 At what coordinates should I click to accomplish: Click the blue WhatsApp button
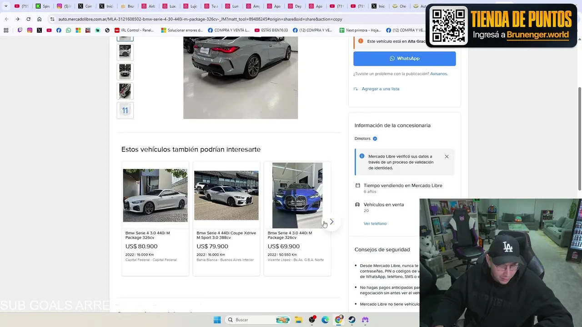(404, 59)
